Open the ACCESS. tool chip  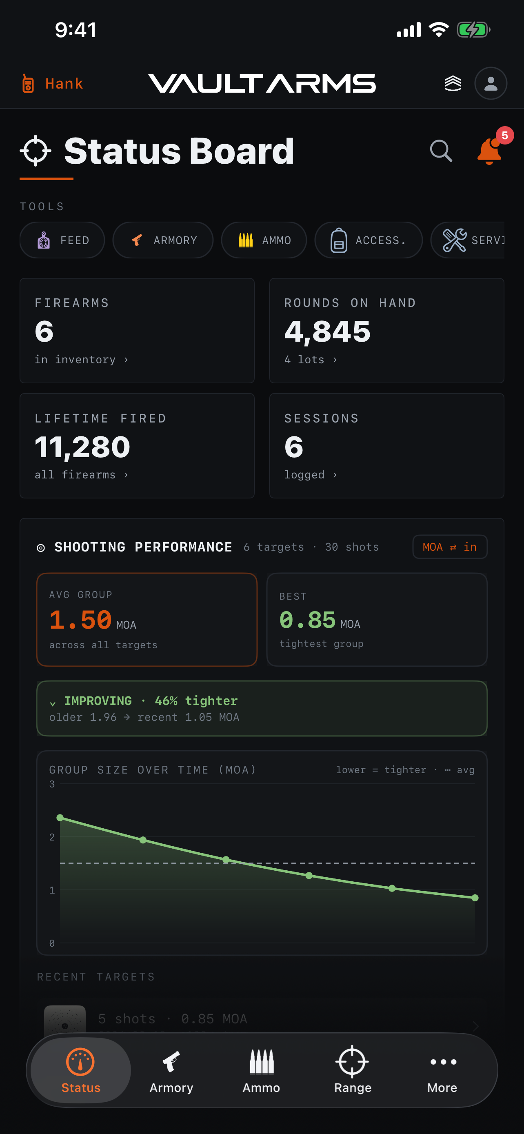(x=368, y=240)
